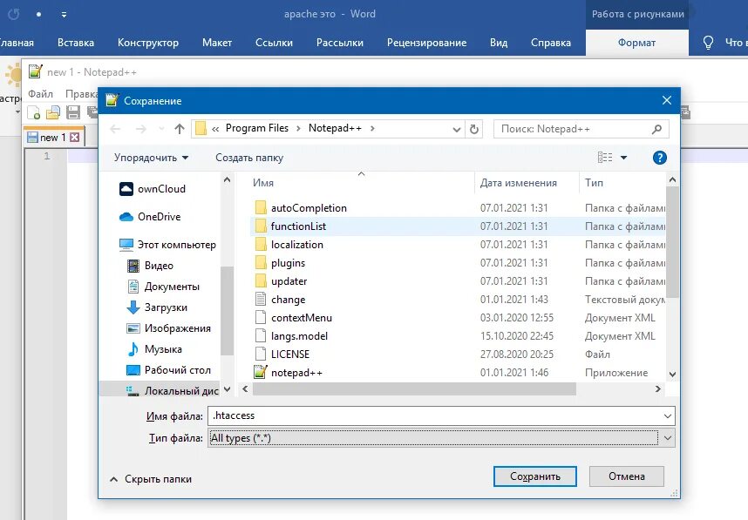Image resolution: width=748 pixels, height=520 pixels.
Task: Change view layout icon in save dialog
Action: point(605,158)
